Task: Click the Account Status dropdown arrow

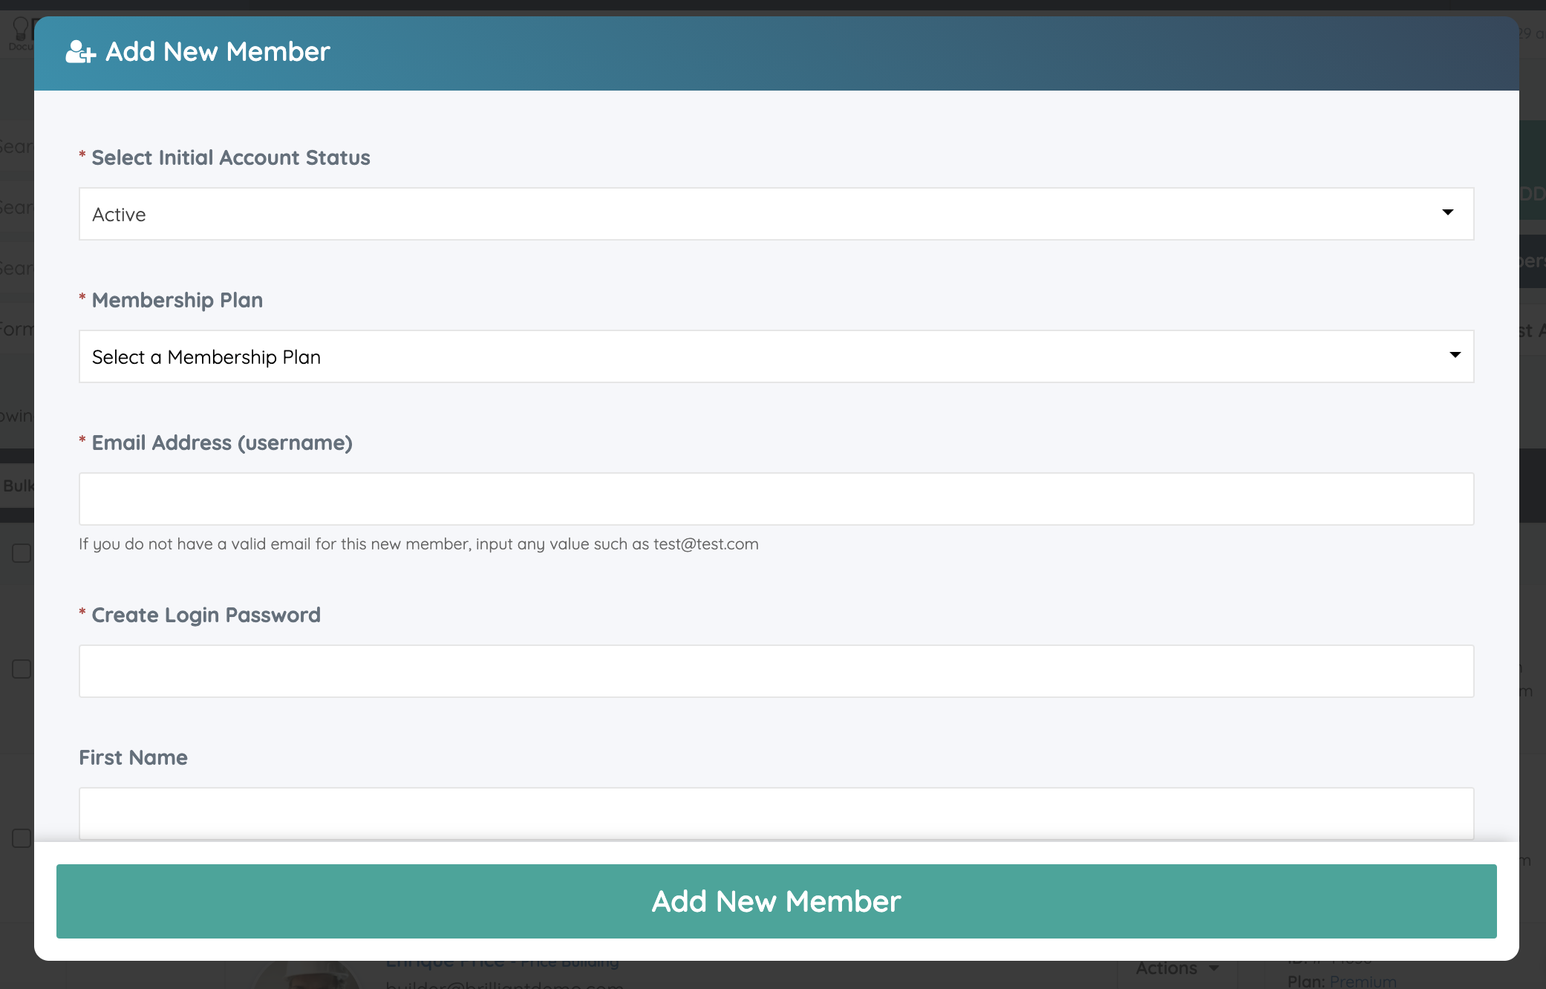Action: pos(1447,213)
